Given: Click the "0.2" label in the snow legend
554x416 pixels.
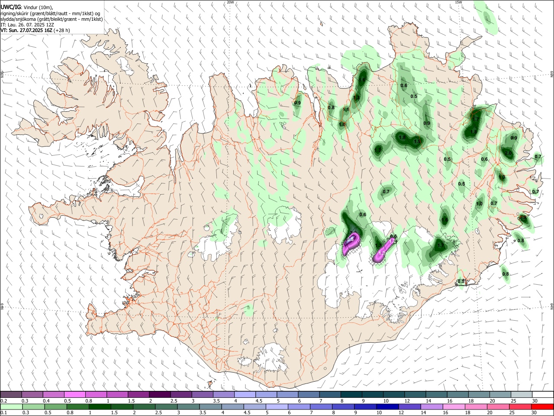Looking at the screenshot, I should click(3, 401).
